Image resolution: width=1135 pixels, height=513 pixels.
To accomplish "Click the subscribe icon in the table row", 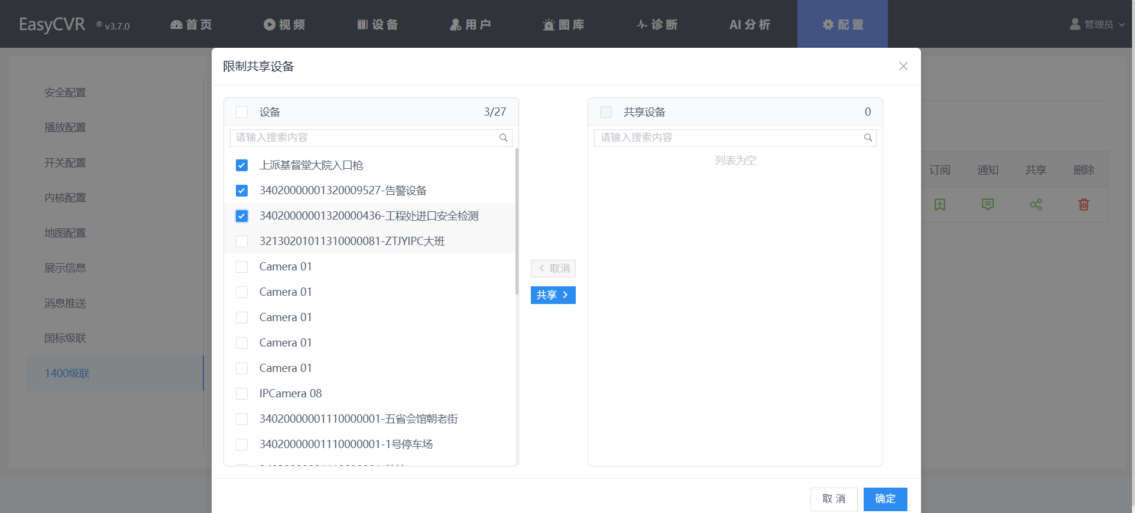I will click(939, 204).
